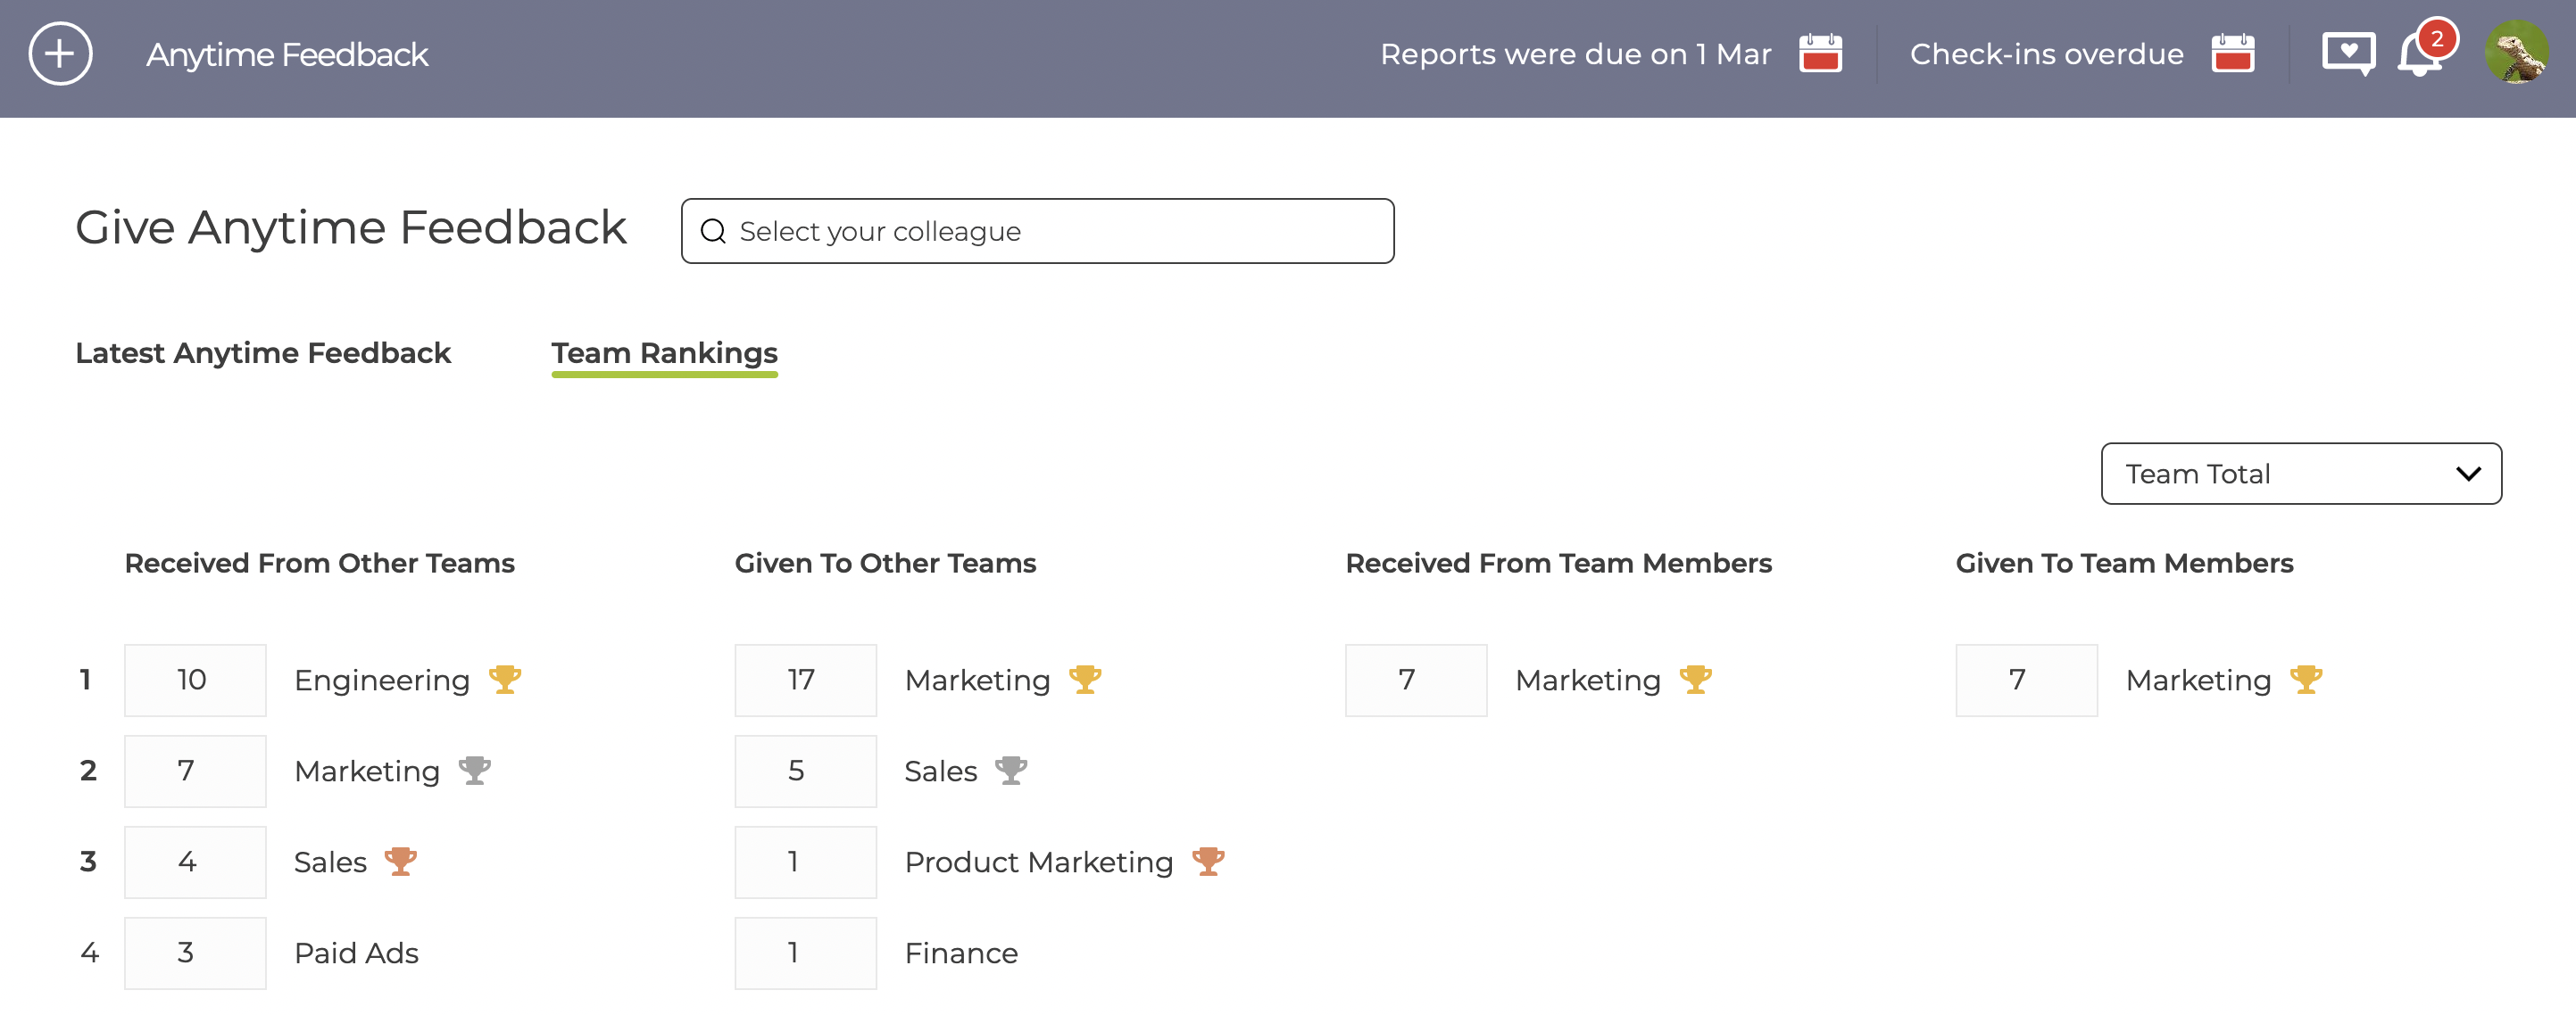Click trophy in Given To Team Members column
The width and height of the screenshot is (2576, 1015).
[2306, 681]
